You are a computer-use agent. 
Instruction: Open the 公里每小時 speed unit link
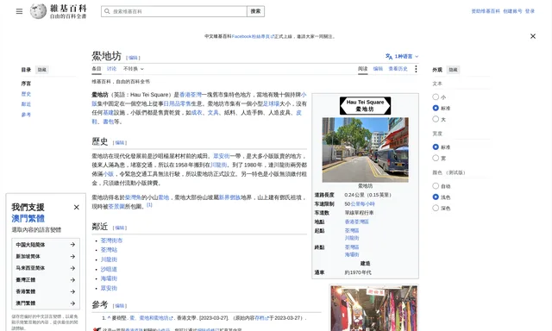pos(362,204)
